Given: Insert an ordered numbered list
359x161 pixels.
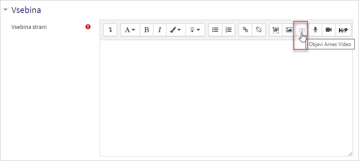Looking at the screenshot, I should (228, 30).
